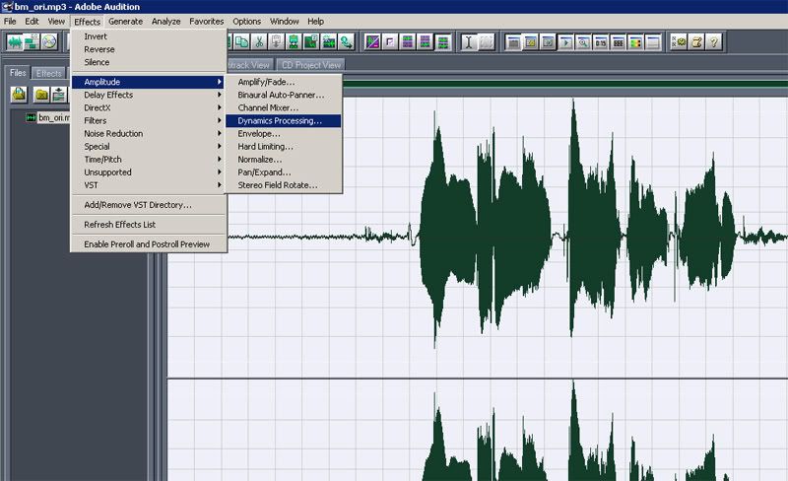Click the time display window icon
The height and width of the screenshot is (481, 788).
[x=601, y=42]
